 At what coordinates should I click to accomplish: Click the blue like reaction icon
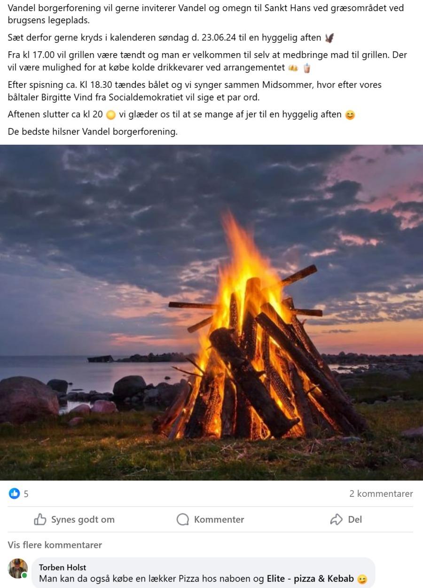(15, 494)
